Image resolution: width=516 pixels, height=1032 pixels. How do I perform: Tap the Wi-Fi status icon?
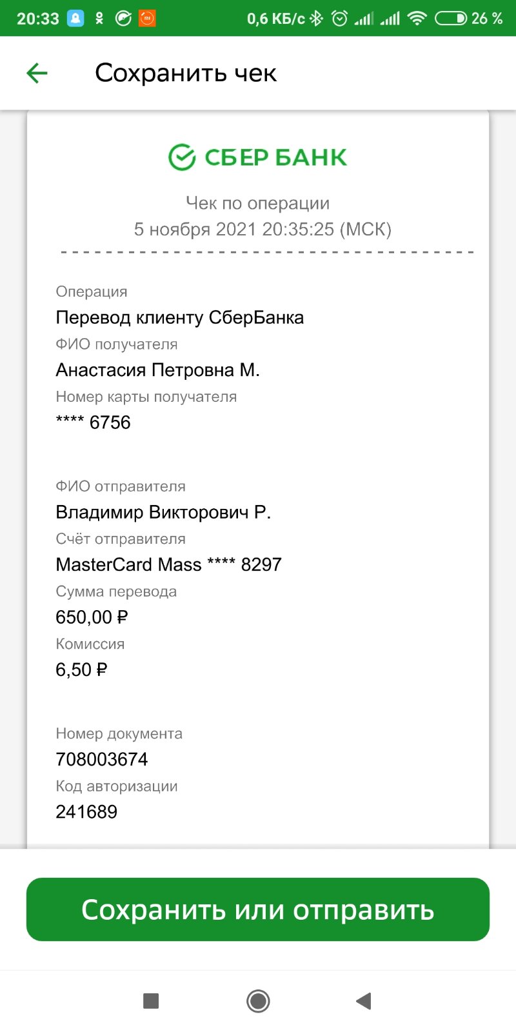(x=418, y=19)
